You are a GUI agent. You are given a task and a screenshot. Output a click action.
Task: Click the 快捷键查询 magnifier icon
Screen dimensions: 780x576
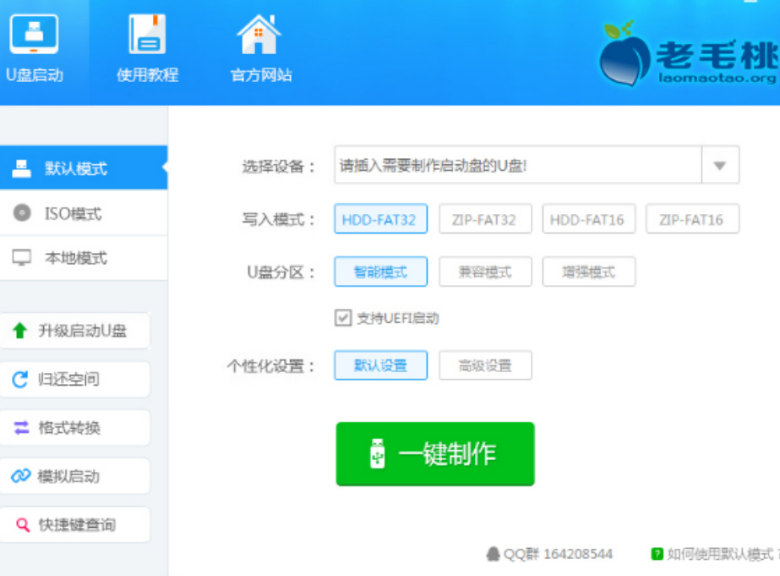pos(21,525)
